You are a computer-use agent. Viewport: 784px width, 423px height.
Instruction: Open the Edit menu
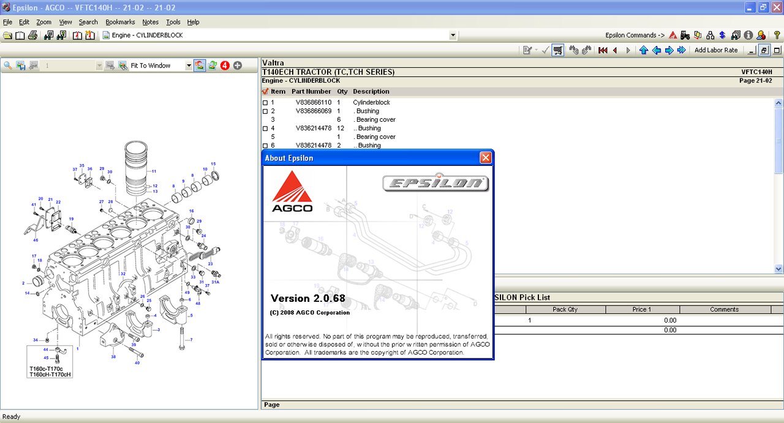(24, 22)
